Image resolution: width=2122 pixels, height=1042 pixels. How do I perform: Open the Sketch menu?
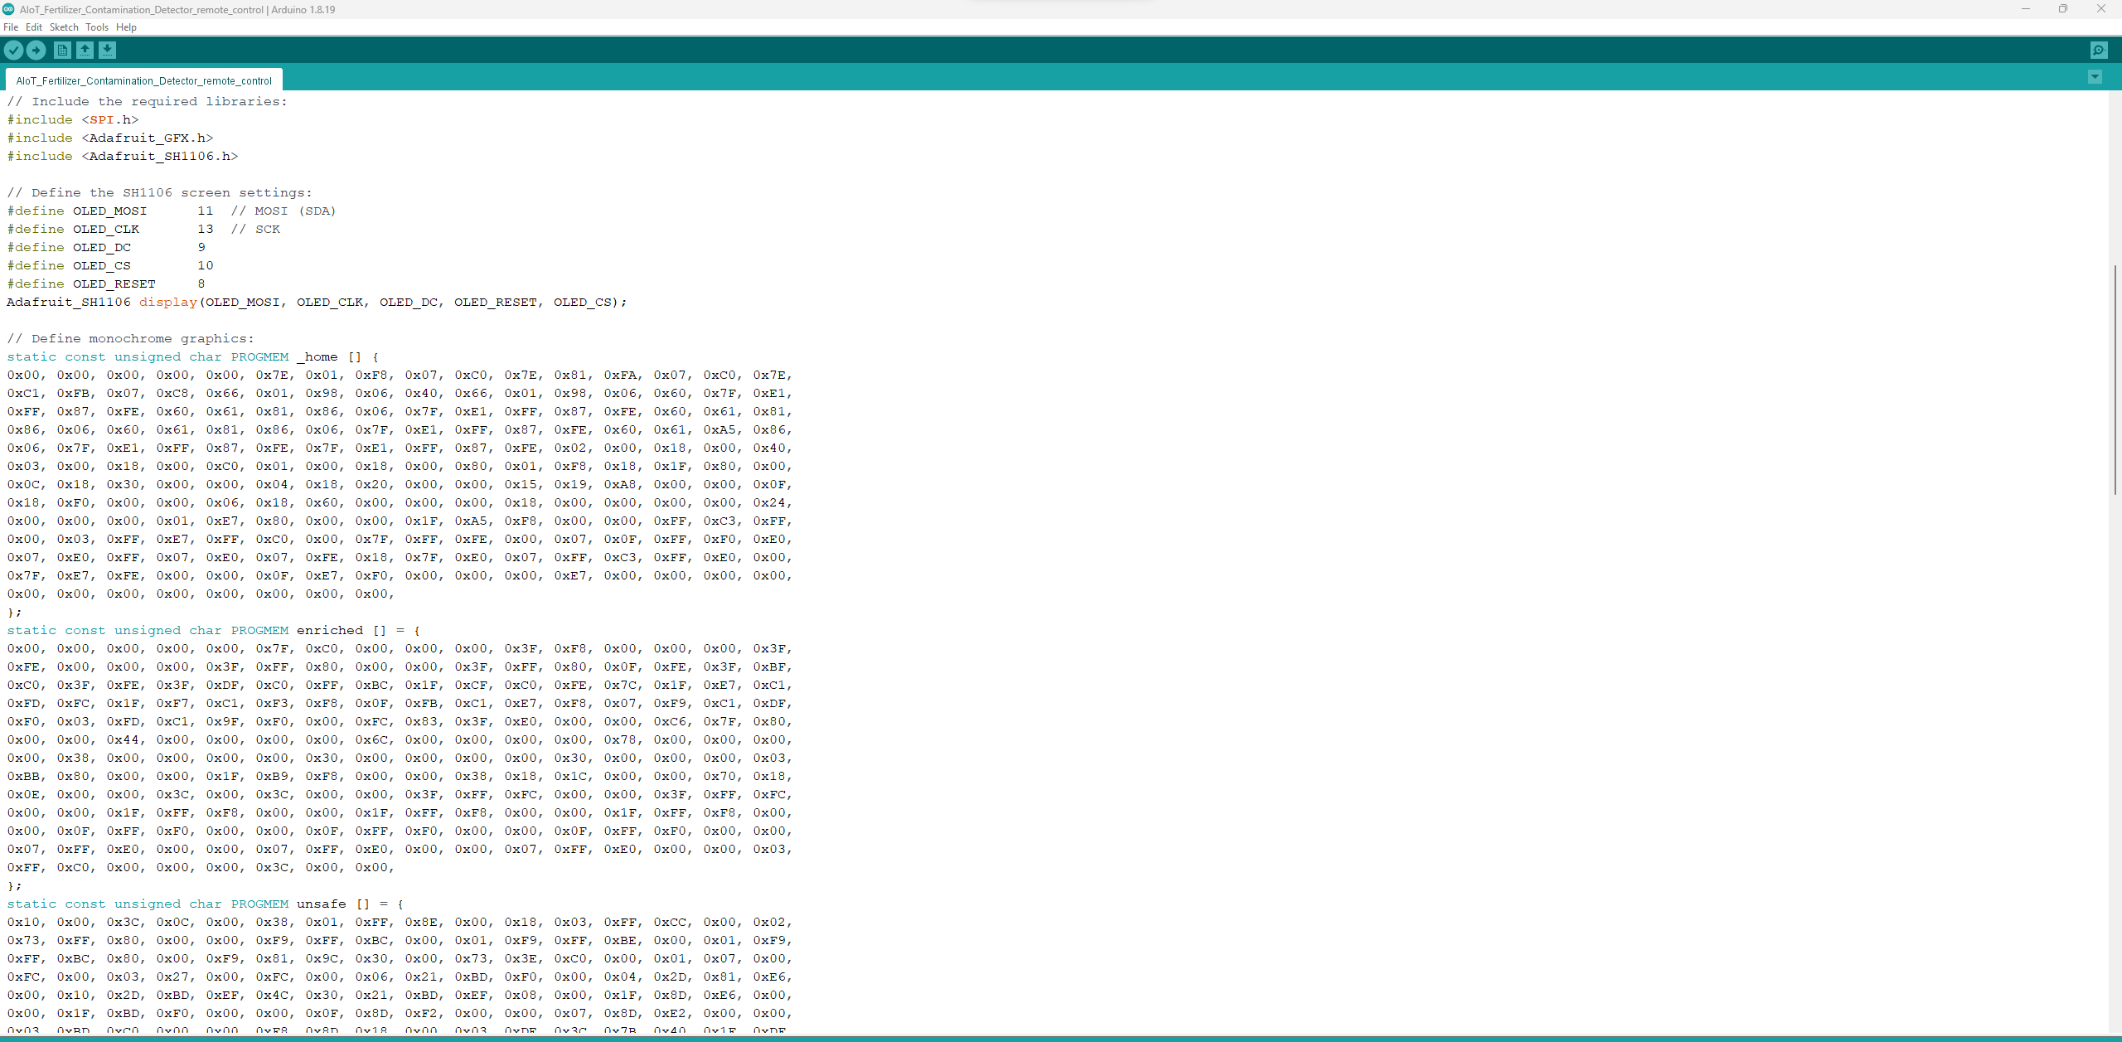click(64, 27)
